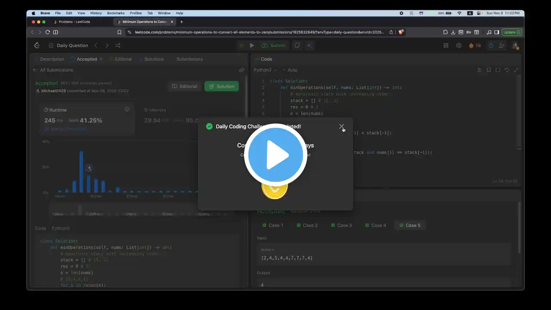Viewport: 551px width, 310px height.
Task: Format code with the lines icon
Action: coord(480,70)
